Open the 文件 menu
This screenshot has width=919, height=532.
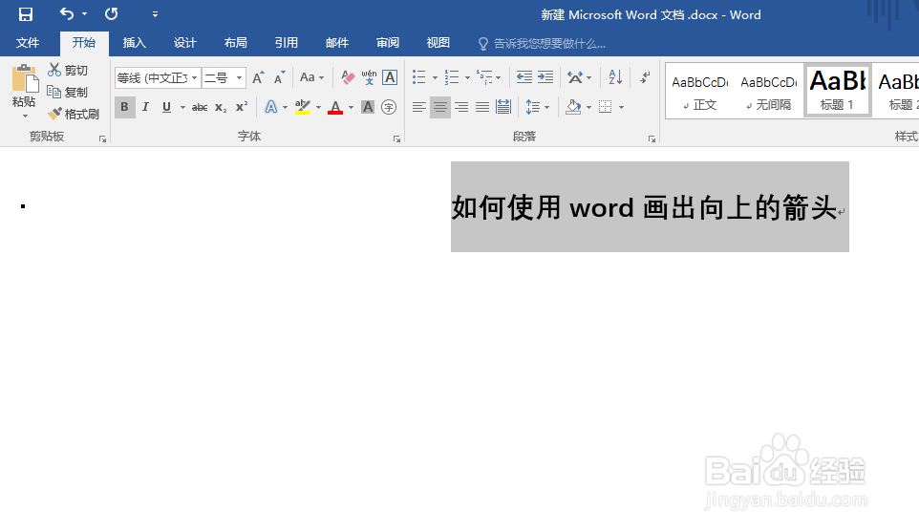[28, 43]
